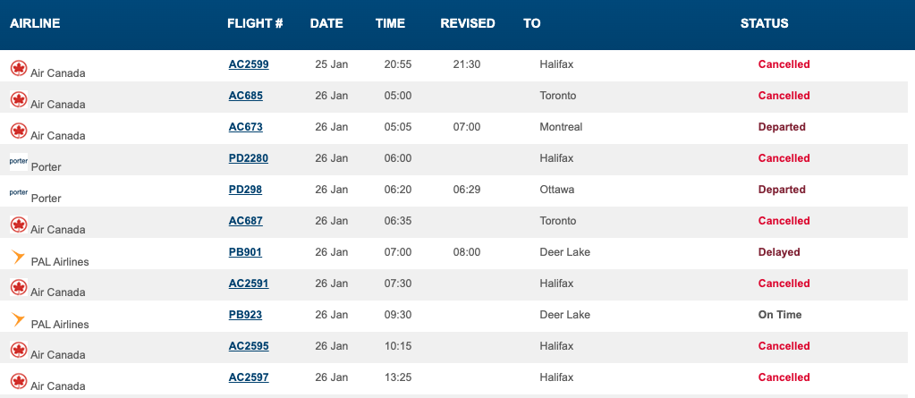Click PAL Airlines logo beside flight PB923

click(18, 319)
